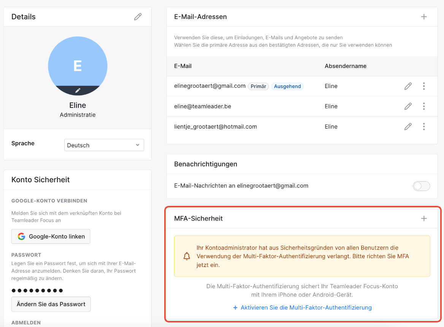Click Aktivieren Sie die Multi-Faktor-Authentifizierung link
444x327 pixels.
pyautogui.click(x=302, y=308)
